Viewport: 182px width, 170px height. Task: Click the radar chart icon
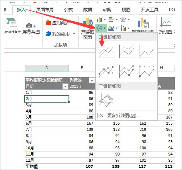tap(123, 20)
